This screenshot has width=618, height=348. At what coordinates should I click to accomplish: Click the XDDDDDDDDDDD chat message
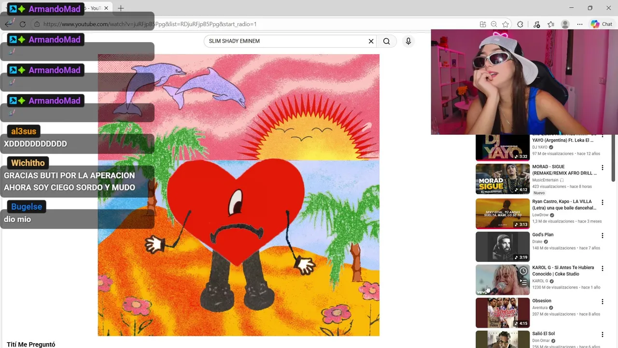click(35, 144)
